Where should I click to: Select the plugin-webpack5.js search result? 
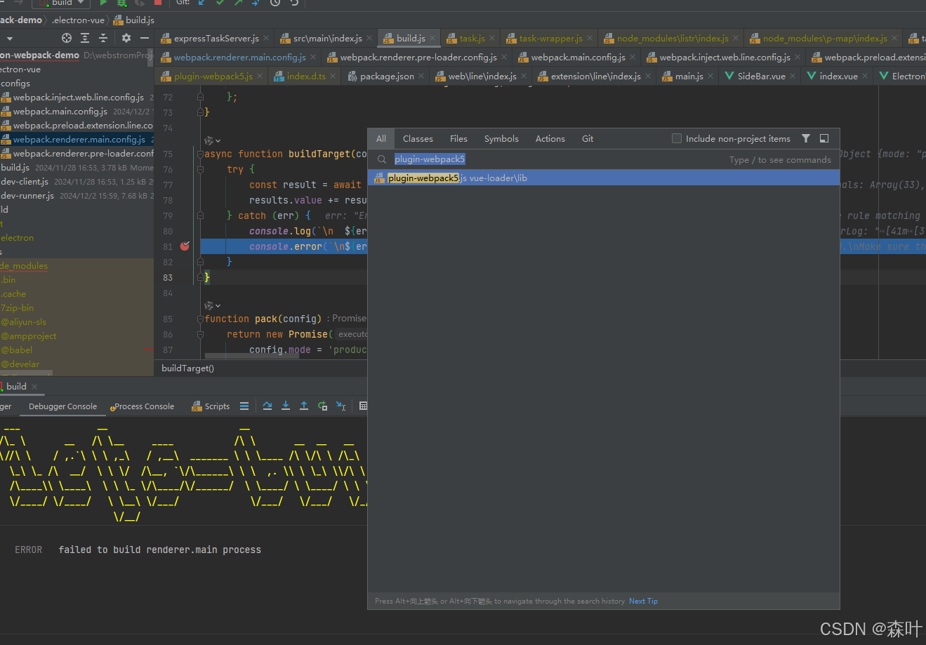456,178
